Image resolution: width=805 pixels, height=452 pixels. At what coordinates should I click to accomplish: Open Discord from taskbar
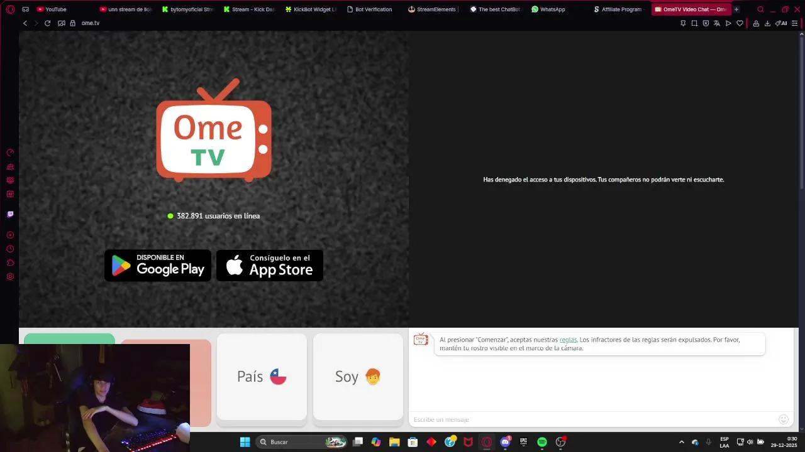point(505,442)
